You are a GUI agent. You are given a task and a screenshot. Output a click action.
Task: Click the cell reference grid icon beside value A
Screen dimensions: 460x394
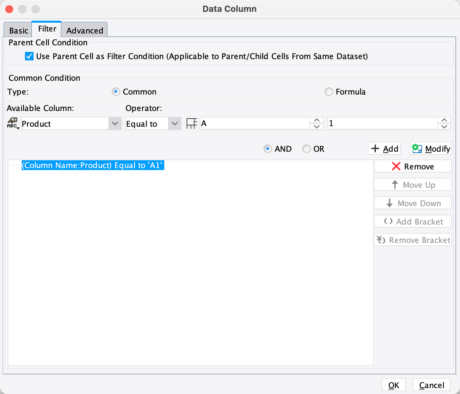(192, 123)
